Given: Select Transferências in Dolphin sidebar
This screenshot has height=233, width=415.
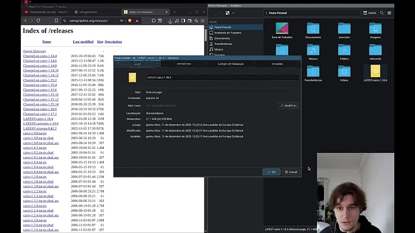Looking at the screenshot, I should [236, 44].
